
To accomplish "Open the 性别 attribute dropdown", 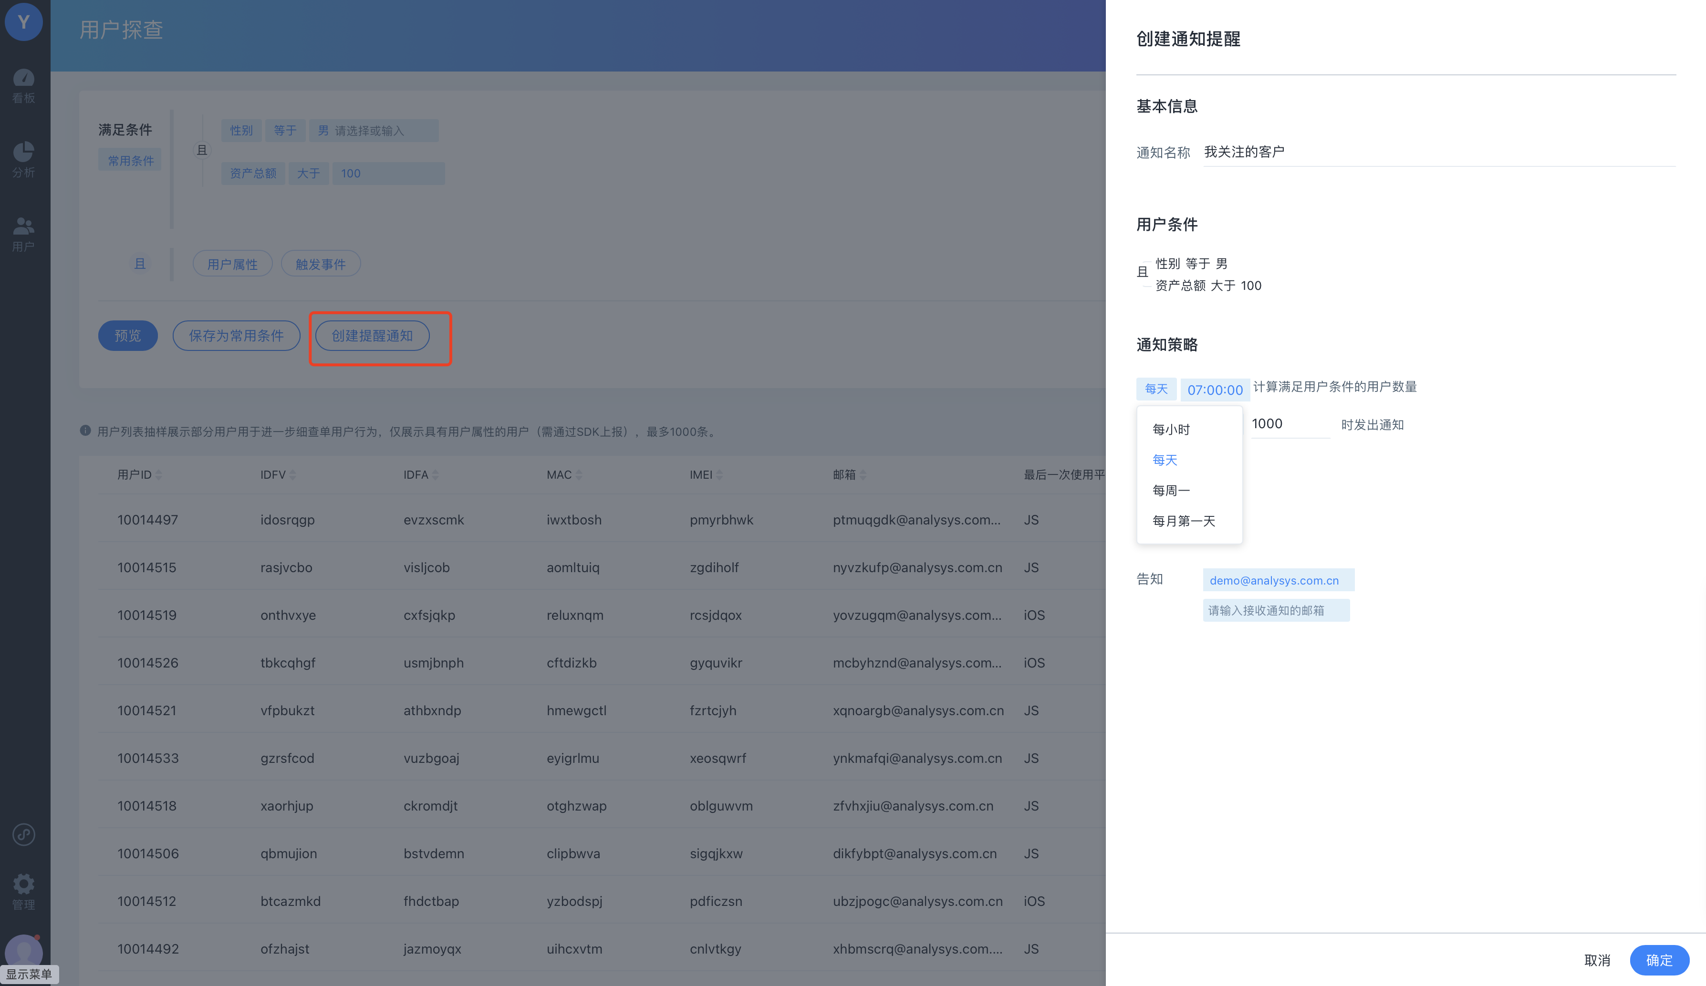I will click(241, 131).
